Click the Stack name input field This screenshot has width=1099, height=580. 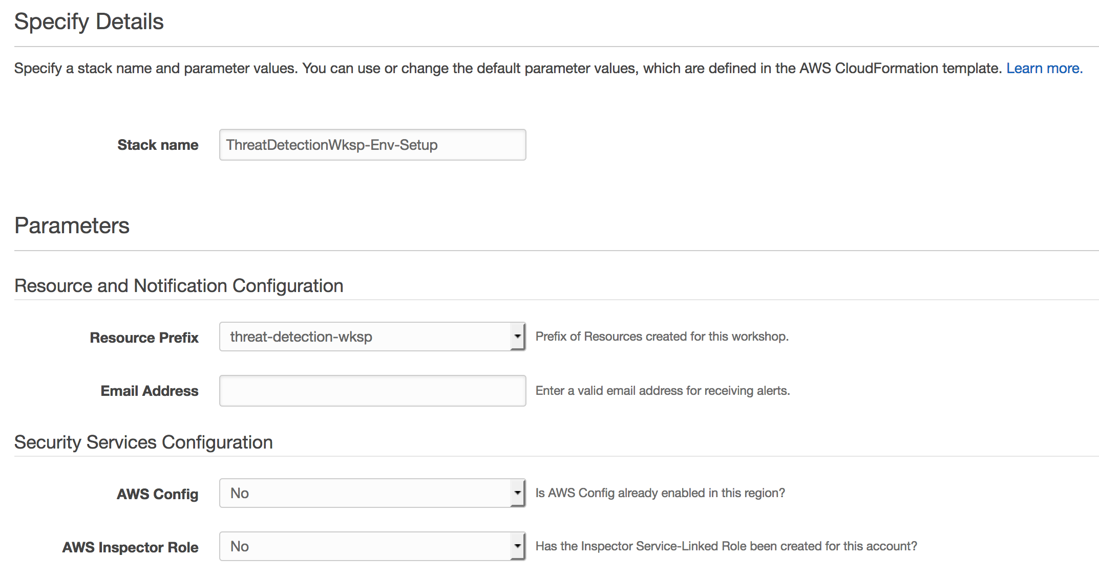[x=372, y=145]
